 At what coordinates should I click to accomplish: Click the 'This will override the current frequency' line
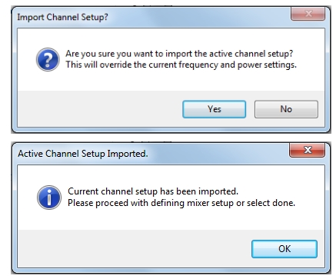coord(181,65)
